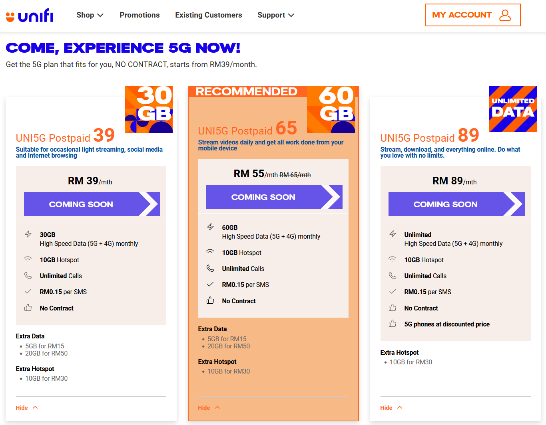
Task: Click the lightning icon beside 30GB data
Action: (28, 234)
